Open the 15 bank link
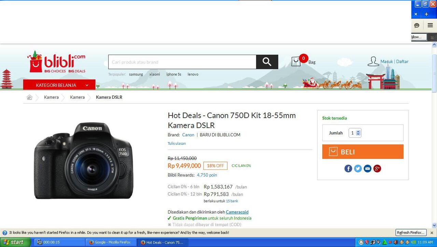 pyautogui.click(x=232, y=201)
